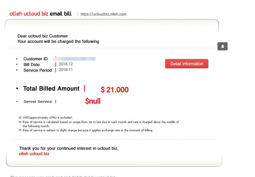Screen dimensions: 255x177
Task: Click the Customer ID label
Action: [35, 59]
